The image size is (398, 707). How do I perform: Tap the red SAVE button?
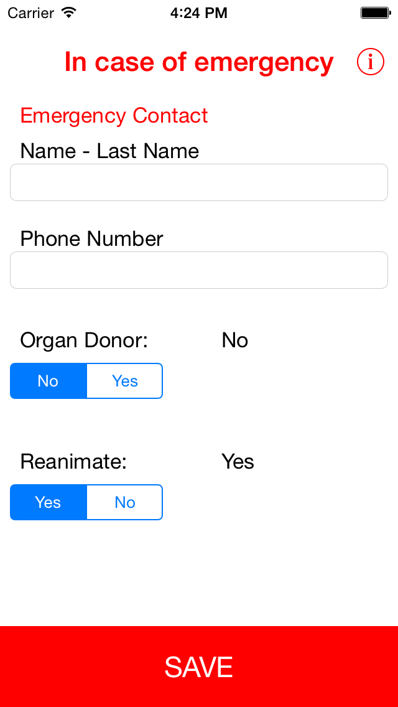click(x=199, y=667)
